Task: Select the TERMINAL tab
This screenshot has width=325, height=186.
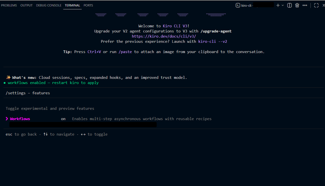Action: tap(72, 5)
